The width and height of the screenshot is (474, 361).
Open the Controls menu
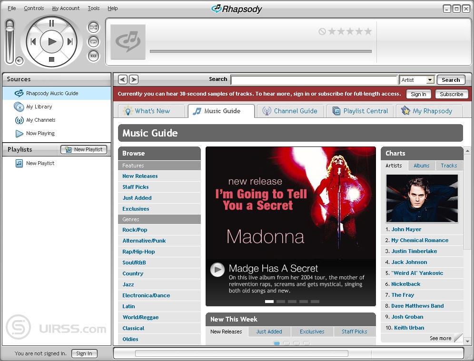click(34, 8)
